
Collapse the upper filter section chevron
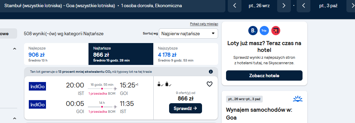pyautogui.click(x=15, y=49)
